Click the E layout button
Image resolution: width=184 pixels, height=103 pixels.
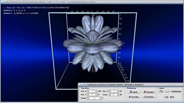[x=161, y=91]
